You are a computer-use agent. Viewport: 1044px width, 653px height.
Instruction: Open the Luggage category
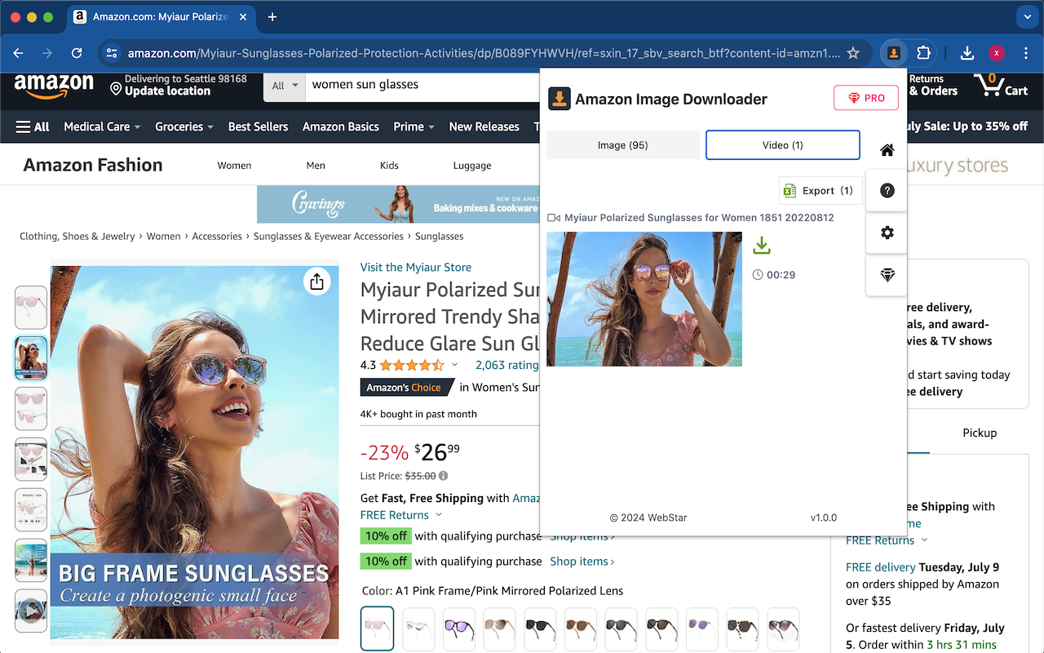(472, 165)
